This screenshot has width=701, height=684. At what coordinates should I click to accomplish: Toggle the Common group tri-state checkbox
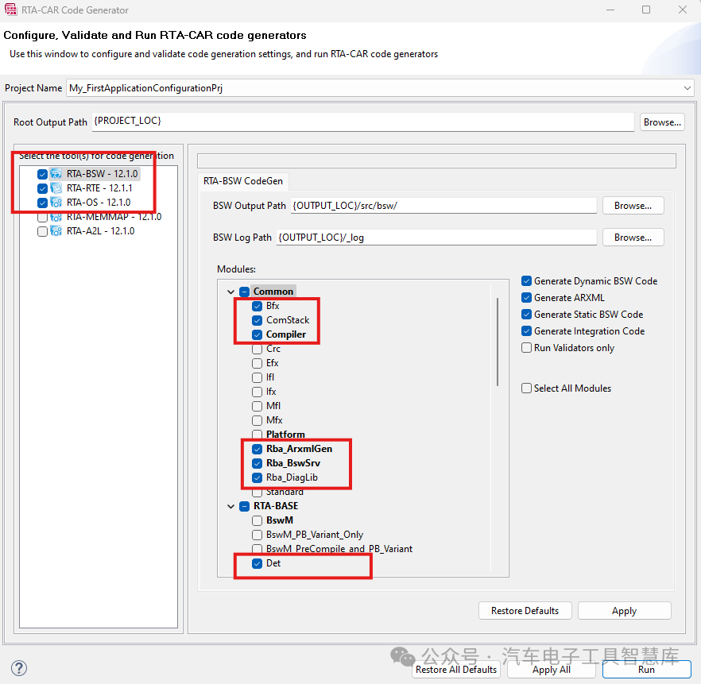[245, 292]
